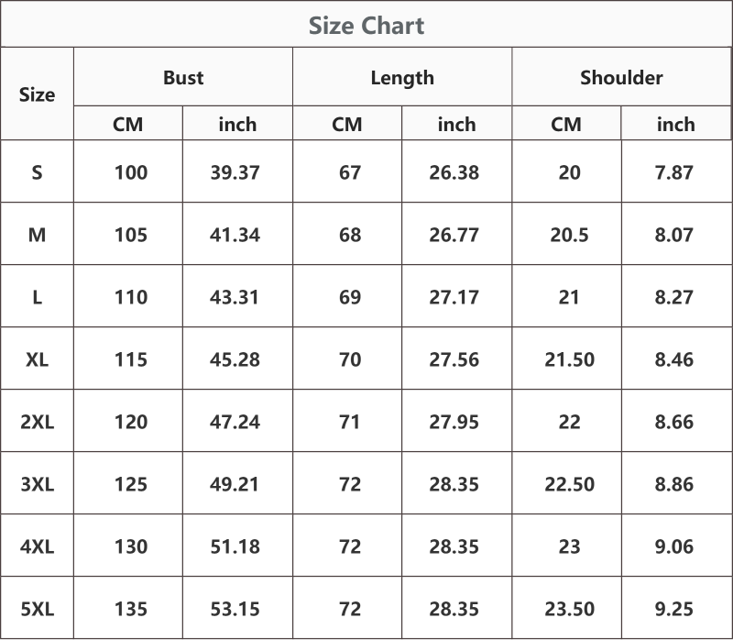Click the bust value 110 cm
Screen dimensions: 733x640
click(x=131, y=298)
